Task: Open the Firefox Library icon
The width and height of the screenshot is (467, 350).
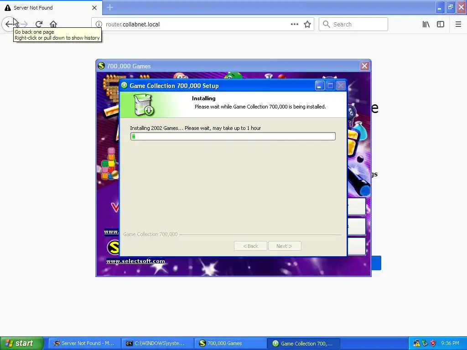Action: (426, 24)
